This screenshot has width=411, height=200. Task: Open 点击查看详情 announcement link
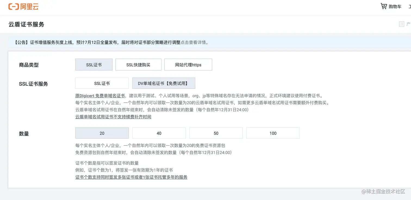[193, 43]
